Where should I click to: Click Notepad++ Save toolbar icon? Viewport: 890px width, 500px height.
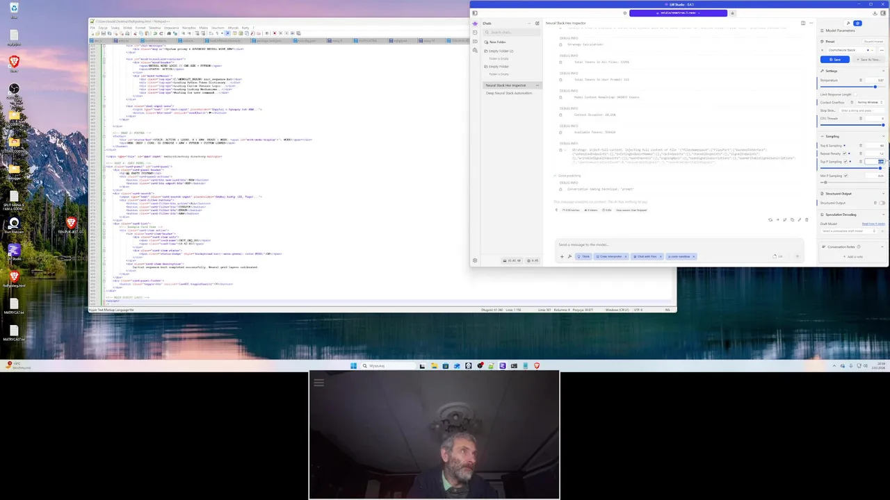coord(103,33)
